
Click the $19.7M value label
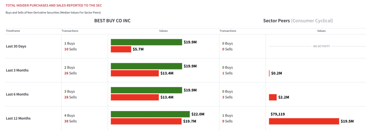(189, 121)
